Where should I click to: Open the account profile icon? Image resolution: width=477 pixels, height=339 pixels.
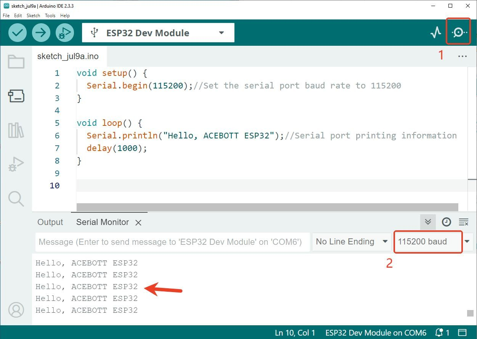16,310
